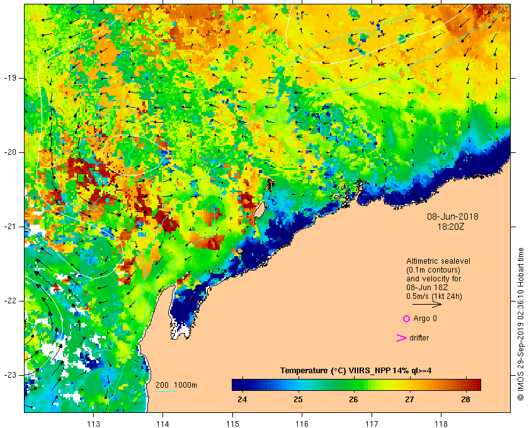Click longitude axis label 116
The image size is (529, 428).
302,424
